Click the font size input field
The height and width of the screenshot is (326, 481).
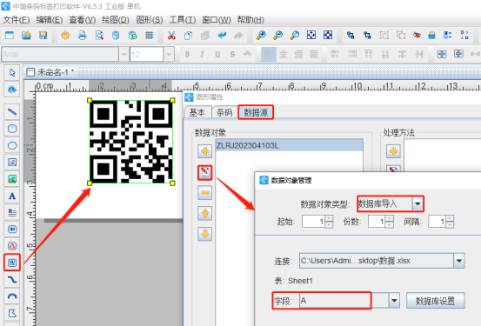tap(147, 55)
